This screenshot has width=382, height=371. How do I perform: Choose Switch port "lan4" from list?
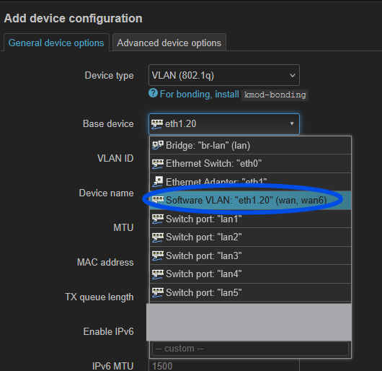[x=250, y=274]
